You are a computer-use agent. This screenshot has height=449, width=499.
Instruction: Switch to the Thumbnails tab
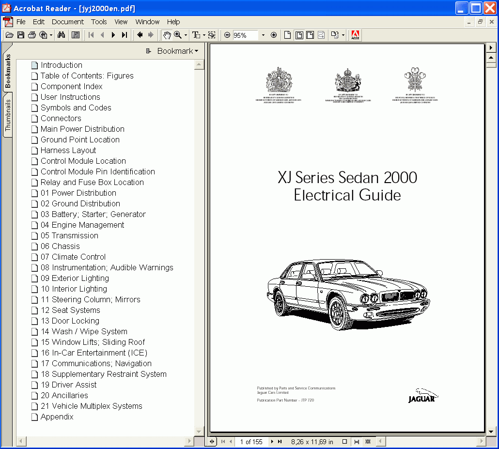8,115
